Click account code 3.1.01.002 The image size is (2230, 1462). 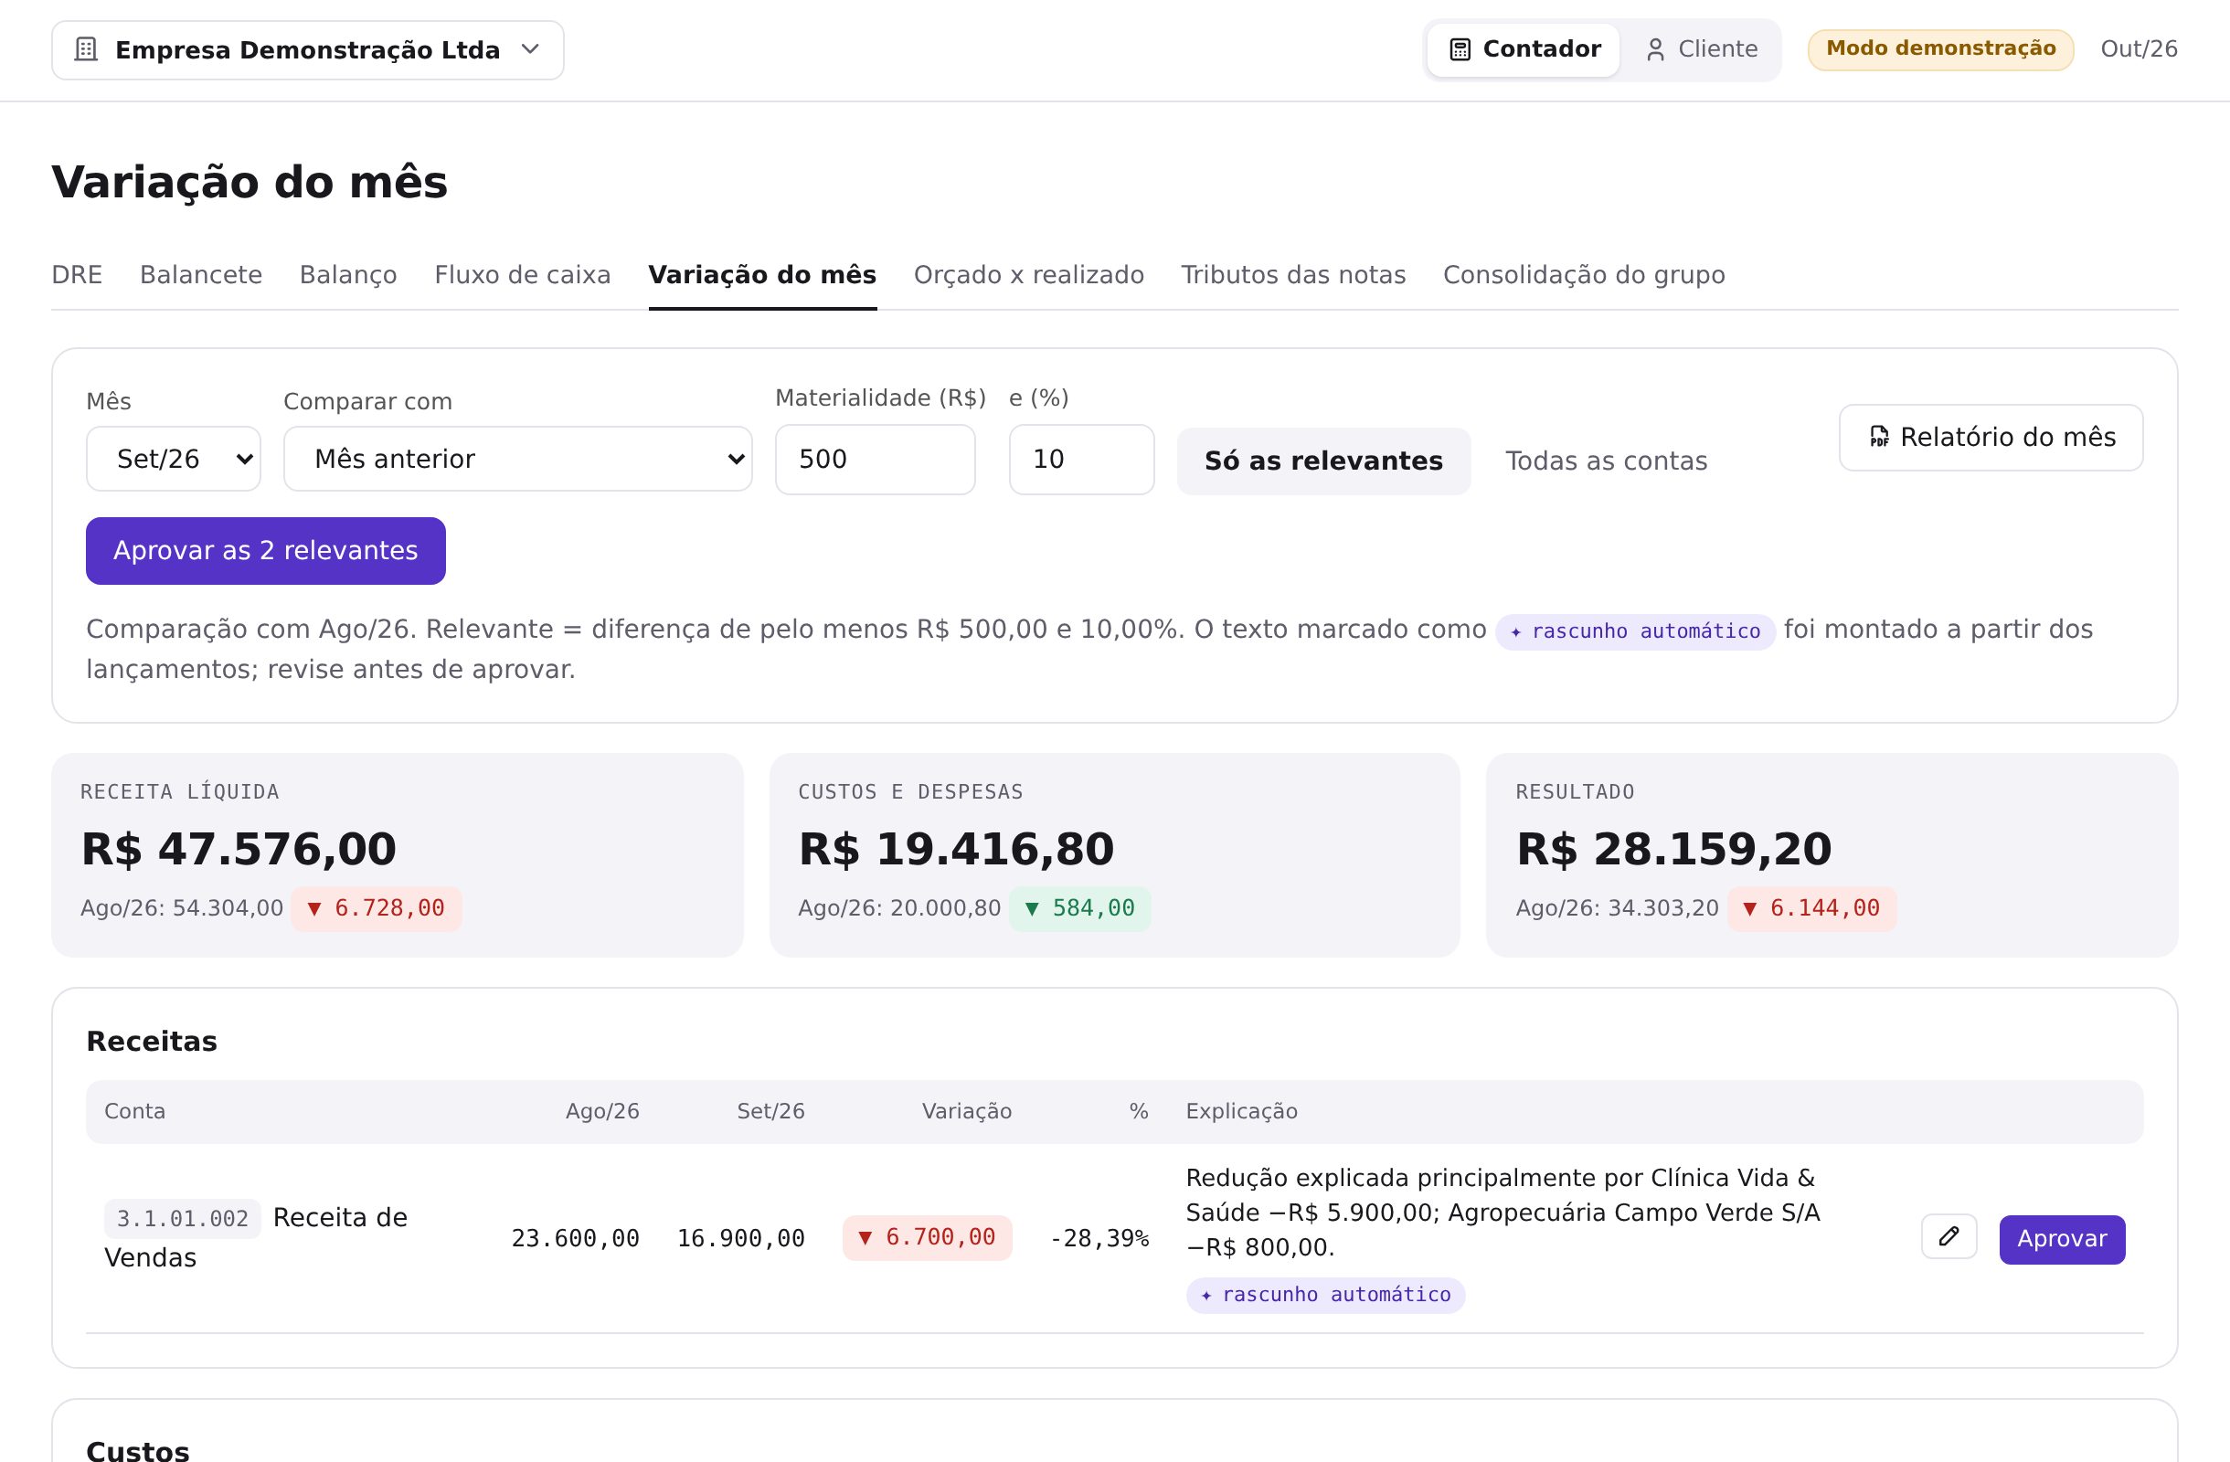tap(183, 1219)
